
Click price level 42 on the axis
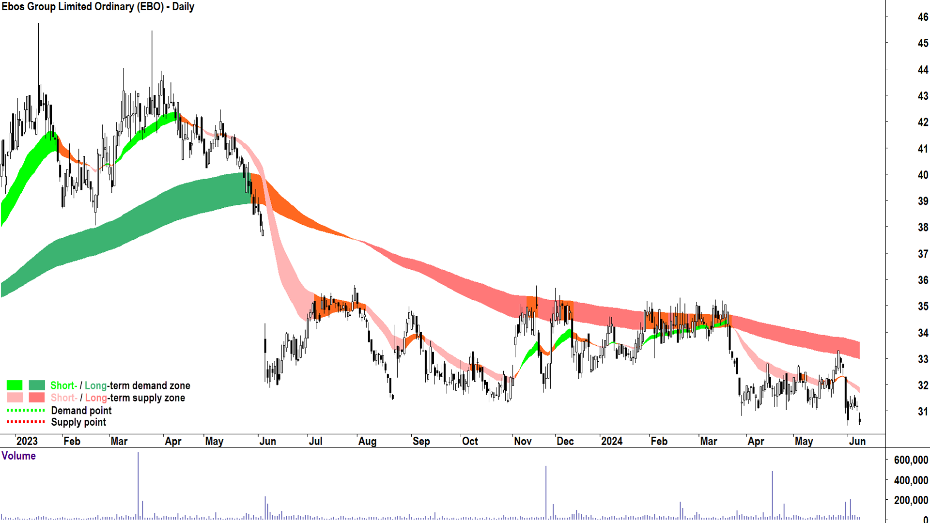[x=923, y=122]
